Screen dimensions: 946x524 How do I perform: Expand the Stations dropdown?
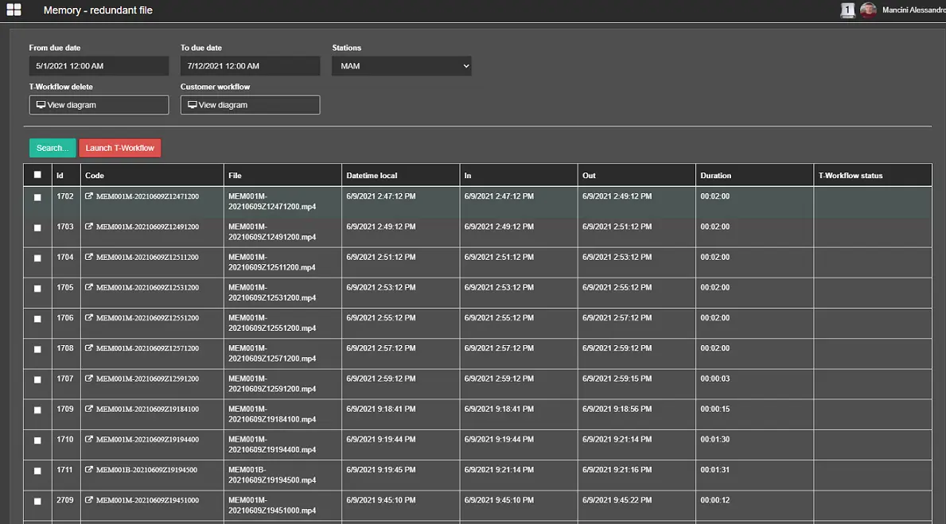401,66
